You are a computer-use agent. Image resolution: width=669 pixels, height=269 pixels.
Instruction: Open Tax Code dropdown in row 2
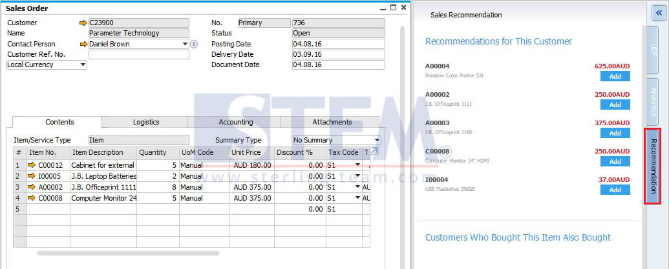pyautogui.click(x=357, y=176)
